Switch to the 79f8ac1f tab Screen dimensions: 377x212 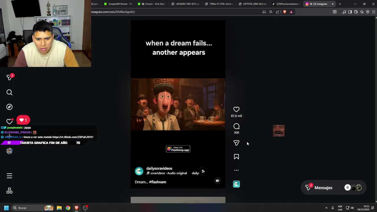(219, 4)
